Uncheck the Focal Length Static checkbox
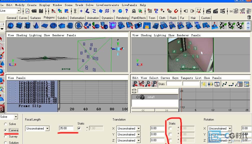 pyautogui.click(x=79, y=128)
